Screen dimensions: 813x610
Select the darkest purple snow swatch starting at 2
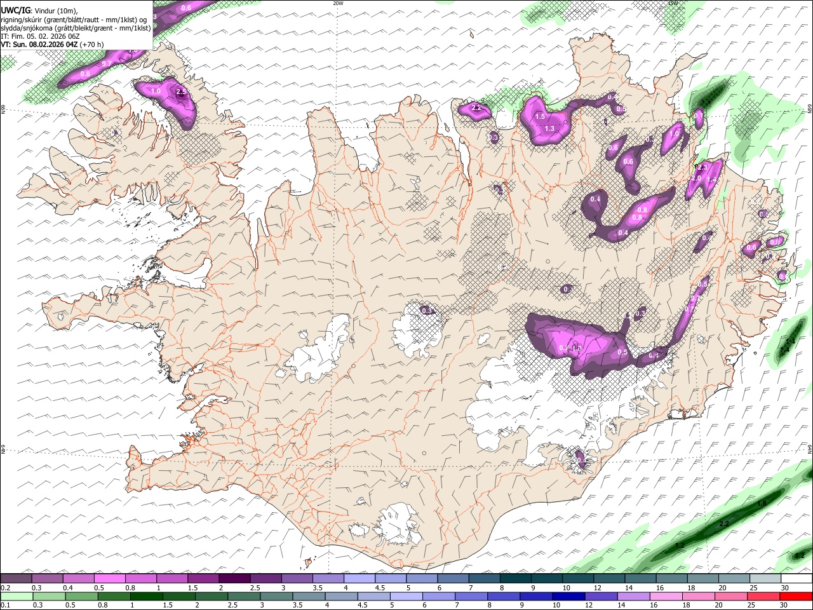[234, 578]
